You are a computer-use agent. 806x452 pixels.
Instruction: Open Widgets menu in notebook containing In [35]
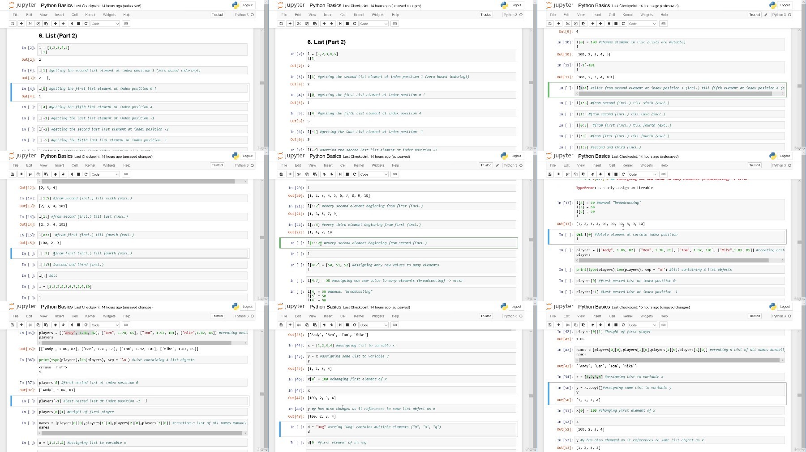pyautogui.click(x=109, y=316)
